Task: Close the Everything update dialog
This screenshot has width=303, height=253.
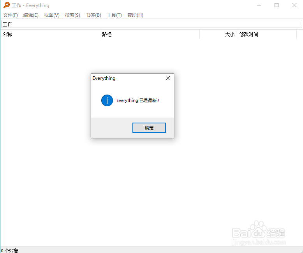Action: (x=168, y=78)
